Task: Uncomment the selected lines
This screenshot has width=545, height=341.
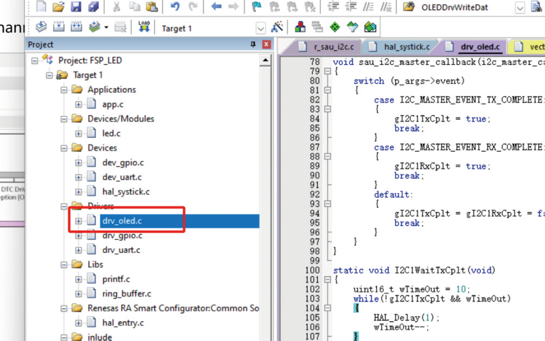Action: [x=386, y=6]
